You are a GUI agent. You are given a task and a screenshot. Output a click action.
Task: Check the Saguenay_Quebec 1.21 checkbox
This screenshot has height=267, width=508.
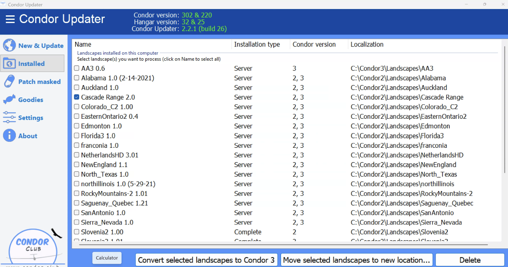(x=77, y=203)
